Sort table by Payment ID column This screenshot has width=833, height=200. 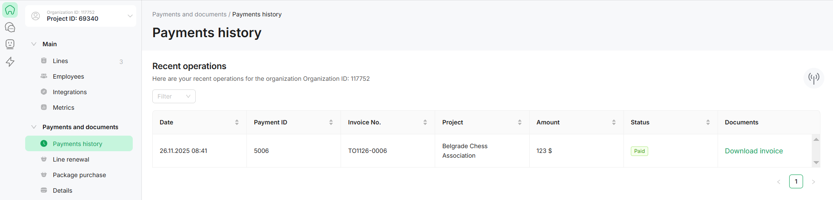pos(331,122)
